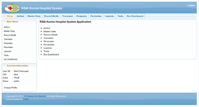Click the Account Information heading text
The width and height of the screenshot is (199, 107).
click(17, 66)
